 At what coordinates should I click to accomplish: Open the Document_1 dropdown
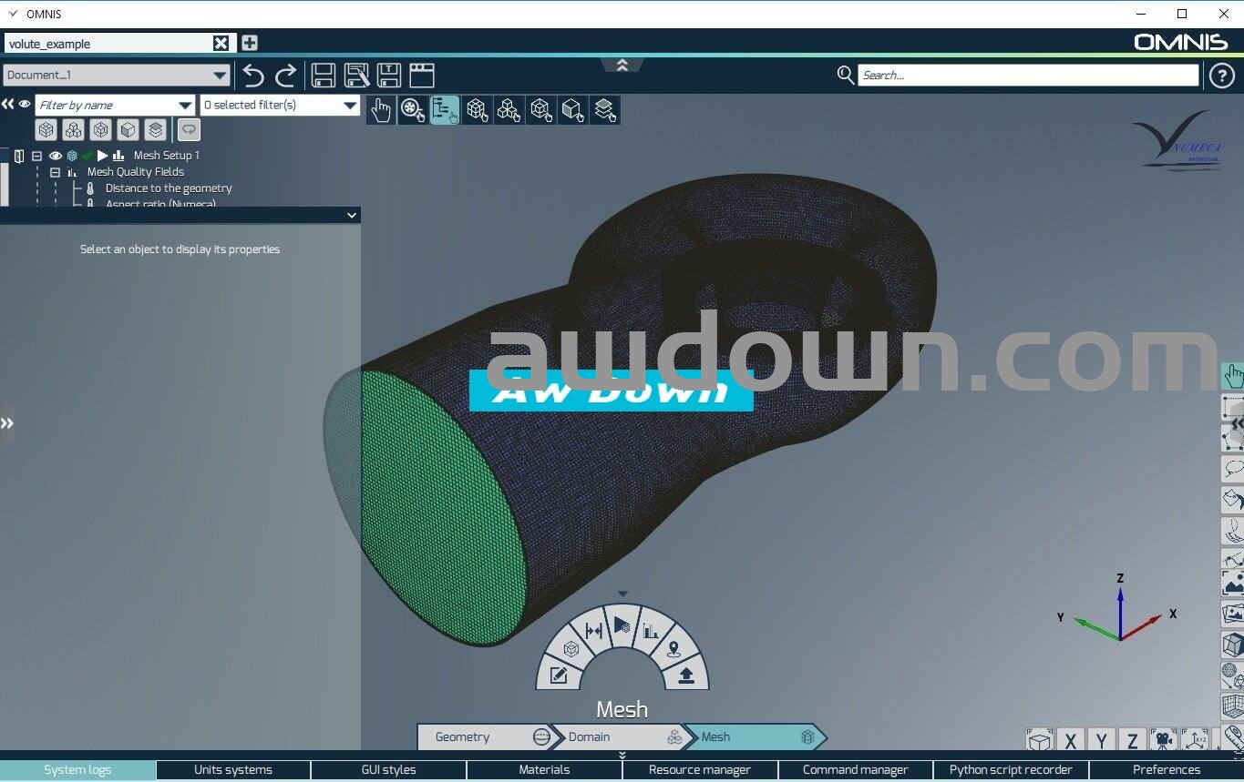[219, 76]
